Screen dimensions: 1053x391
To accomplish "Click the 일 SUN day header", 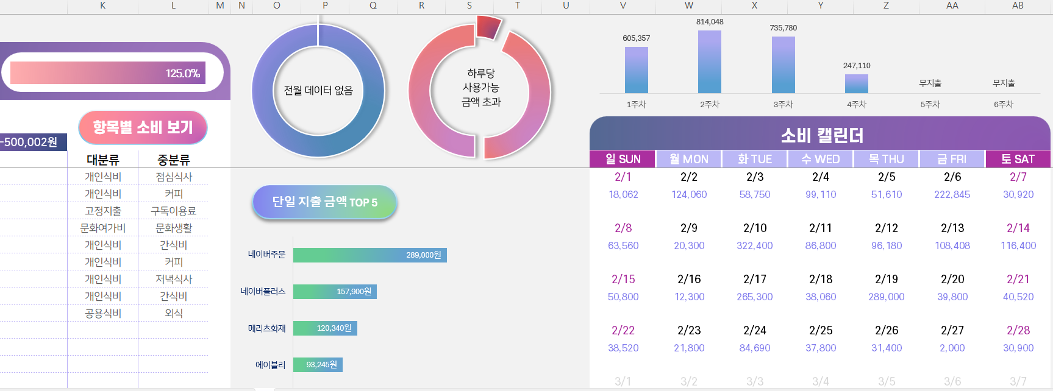I will 623,159.
